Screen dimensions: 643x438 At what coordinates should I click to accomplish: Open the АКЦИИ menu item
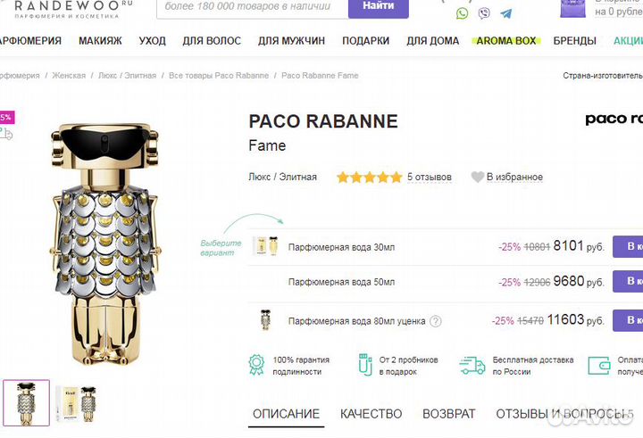tap(628, 41)
